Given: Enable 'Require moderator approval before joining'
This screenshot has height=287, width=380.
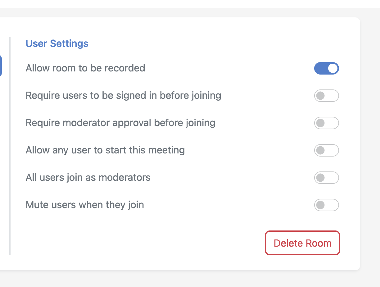Looking at the screenshot, I should [326, 123].
